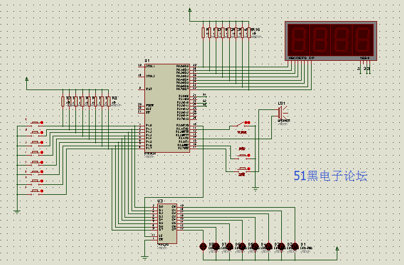Activate the lower push button wired to P3.7
Screen dimensions: 404x265
tap(243, 169)
